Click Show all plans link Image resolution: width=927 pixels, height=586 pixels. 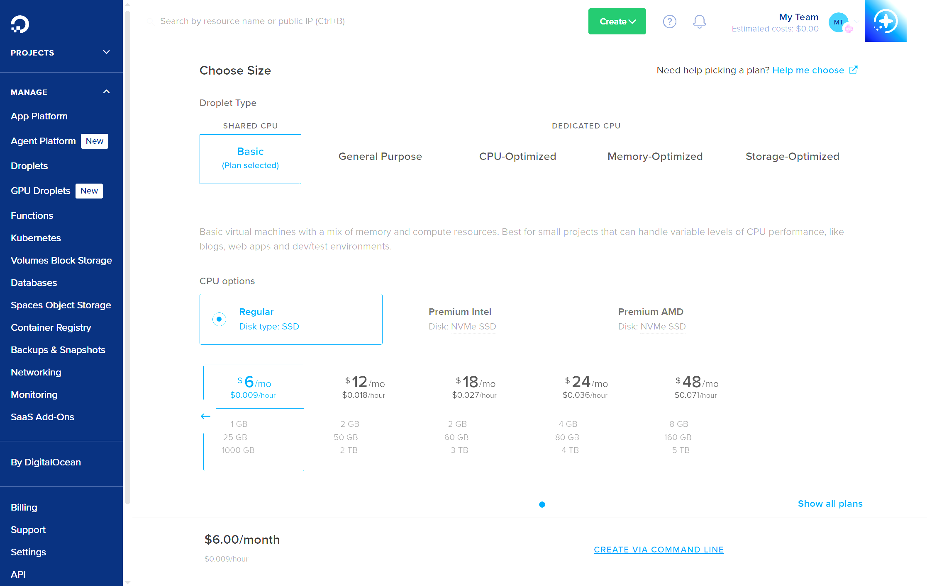point(830,504)
